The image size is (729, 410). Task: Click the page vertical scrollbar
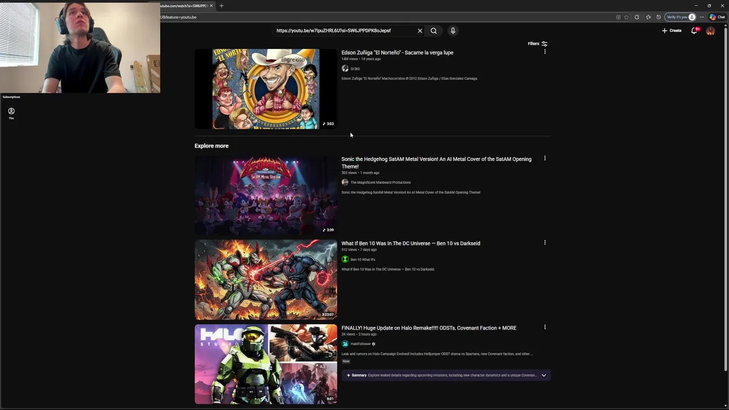click(725, 199)
